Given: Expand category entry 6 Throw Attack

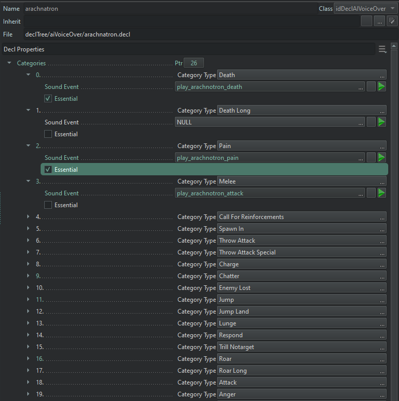Looking at the screenshot, I should click(x=28, y=240).
